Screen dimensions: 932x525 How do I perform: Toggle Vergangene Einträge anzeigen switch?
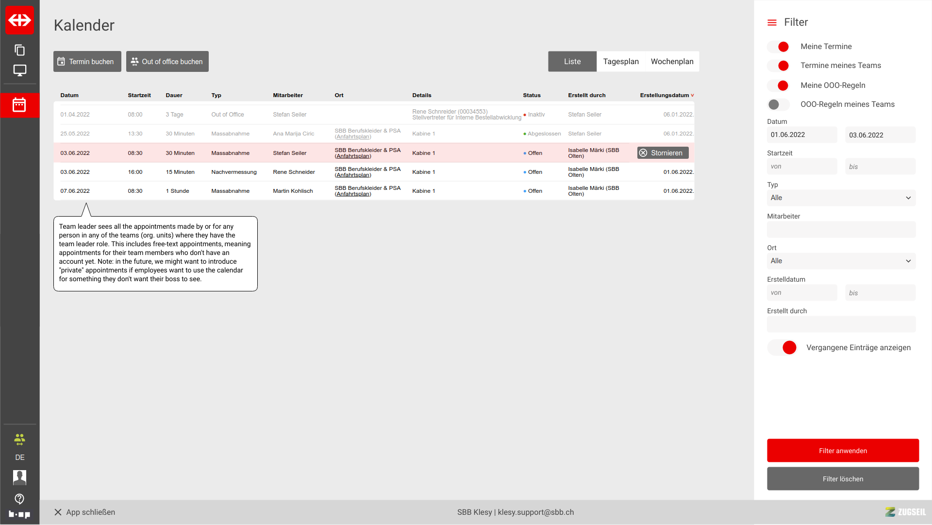tap(783, 348)
